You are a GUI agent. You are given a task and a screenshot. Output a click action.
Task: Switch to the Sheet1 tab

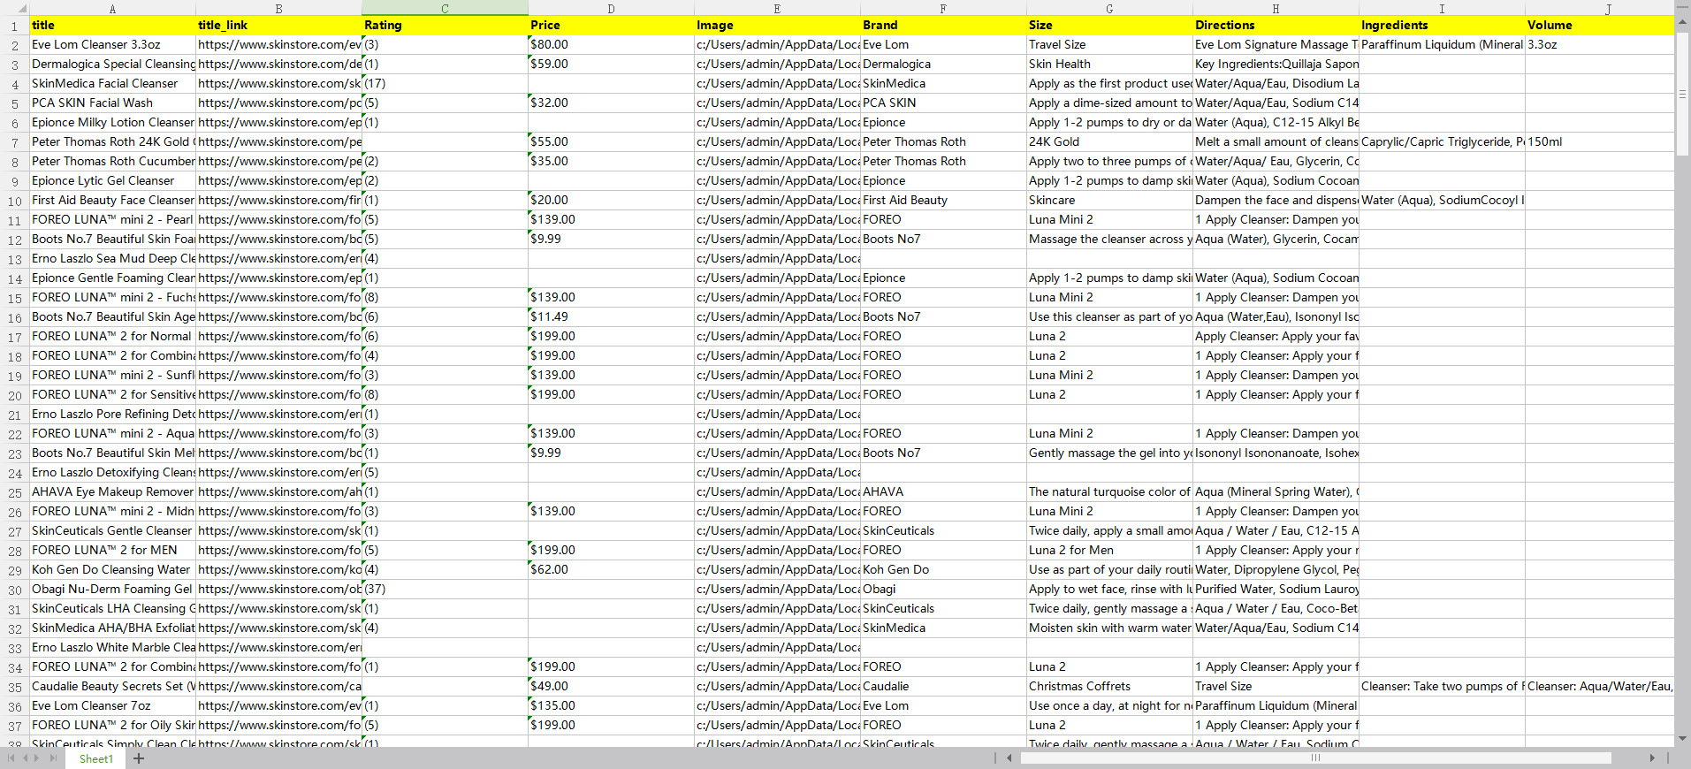[x=95, y=758]
